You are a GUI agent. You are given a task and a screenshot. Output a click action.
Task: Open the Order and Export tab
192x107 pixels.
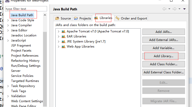tap(131, 18)
